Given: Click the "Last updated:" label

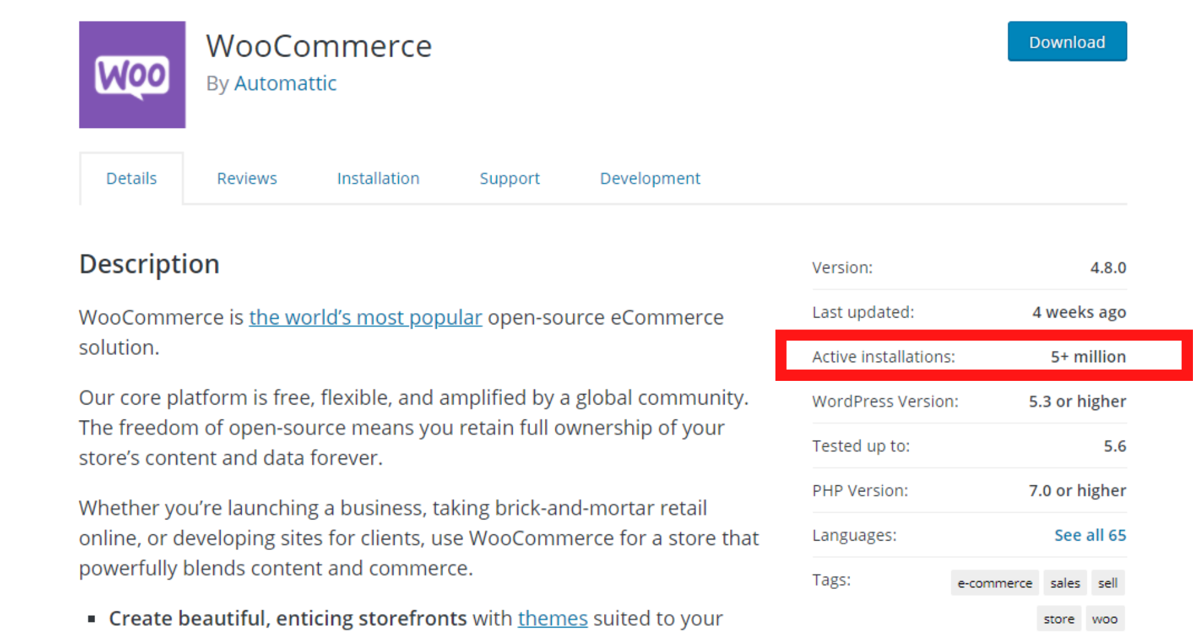Looking at the screenshot, I should point(863,312).
